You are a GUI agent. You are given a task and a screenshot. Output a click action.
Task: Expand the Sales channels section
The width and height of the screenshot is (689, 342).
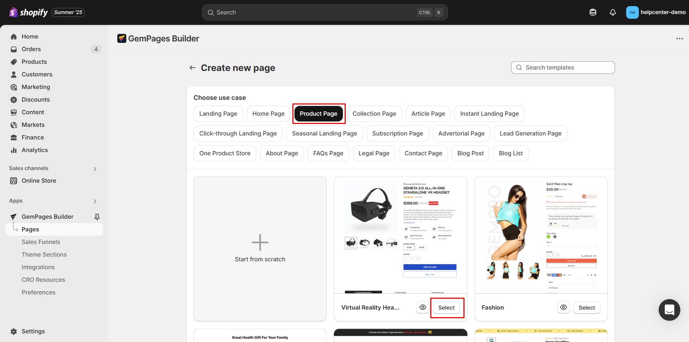pos(95,168)
